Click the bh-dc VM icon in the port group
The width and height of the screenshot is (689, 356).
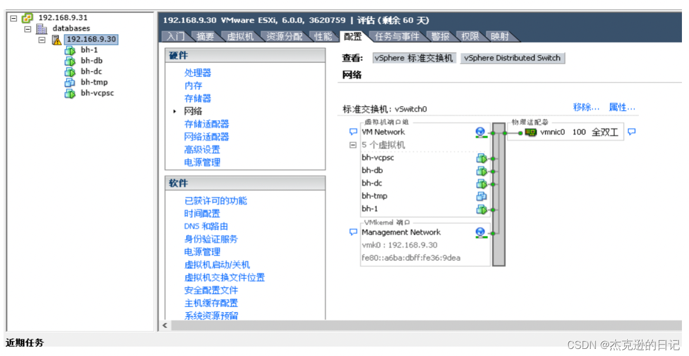click(x=482, y=183)
